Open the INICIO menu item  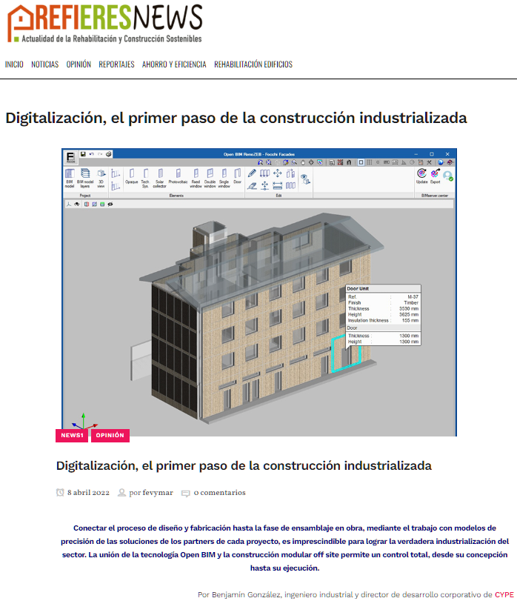click(x=14, y=64)
